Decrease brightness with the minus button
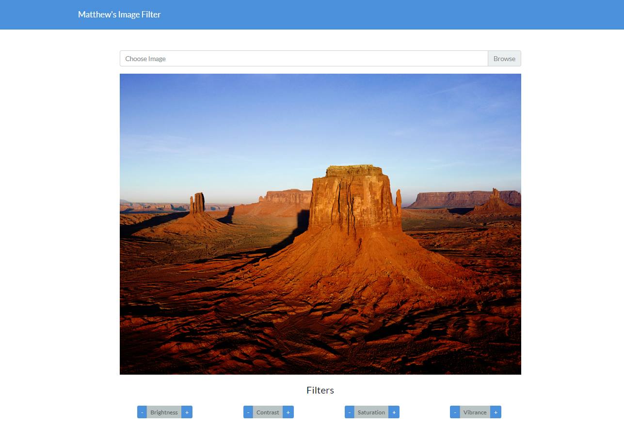Screen dimensions: 624x427 pyautogui.click(x=142, y=412)
